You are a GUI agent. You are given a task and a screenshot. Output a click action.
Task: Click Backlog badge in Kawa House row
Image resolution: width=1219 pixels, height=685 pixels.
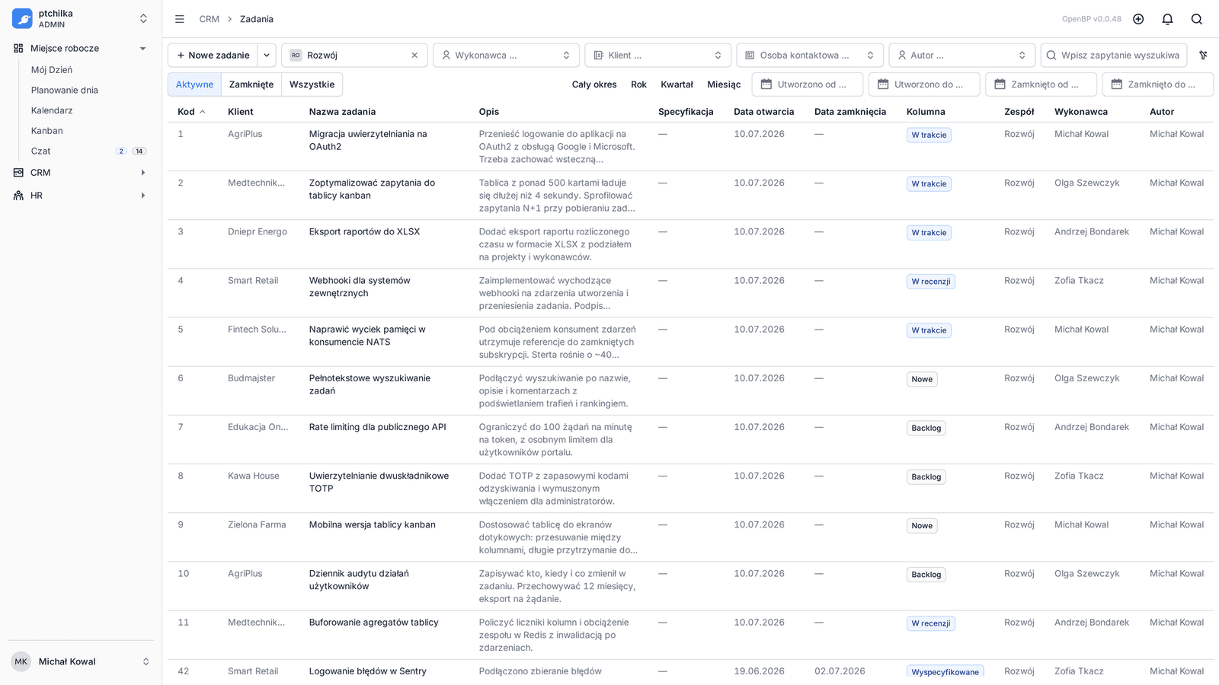pos(926,477)
